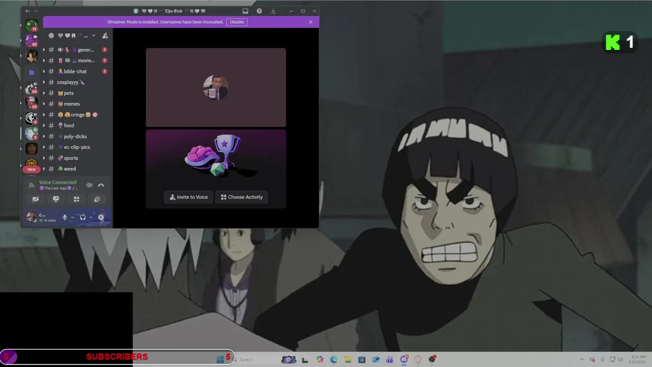
Task: Select the user video tile with avatar
Action: click(216, 87)
